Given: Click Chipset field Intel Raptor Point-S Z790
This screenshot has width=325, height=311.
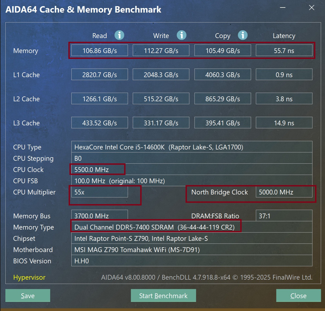Looking at the screenshot, I should 192,238.
